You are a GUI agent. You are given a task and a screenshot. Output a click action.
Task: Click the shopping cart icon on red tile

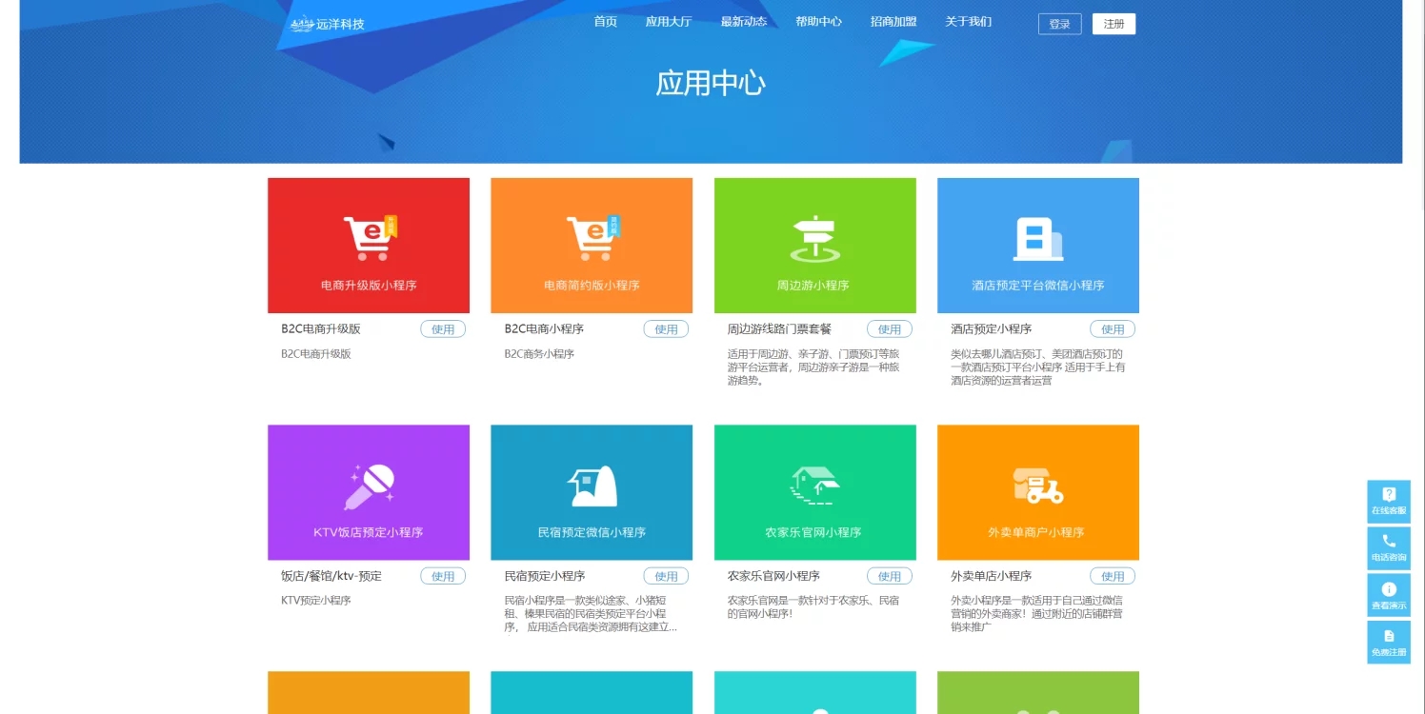pos(370,238)
